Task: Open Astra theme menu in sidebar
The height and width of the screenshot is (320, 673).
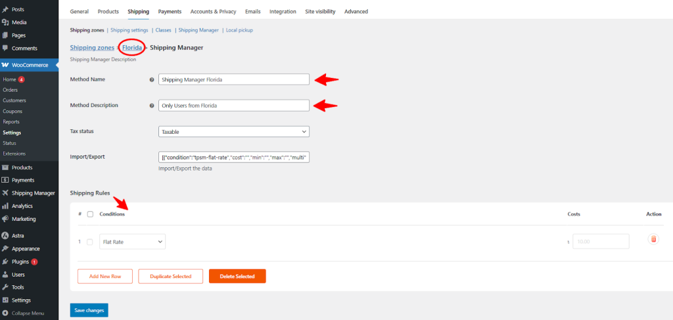Action: coord(19,235)
